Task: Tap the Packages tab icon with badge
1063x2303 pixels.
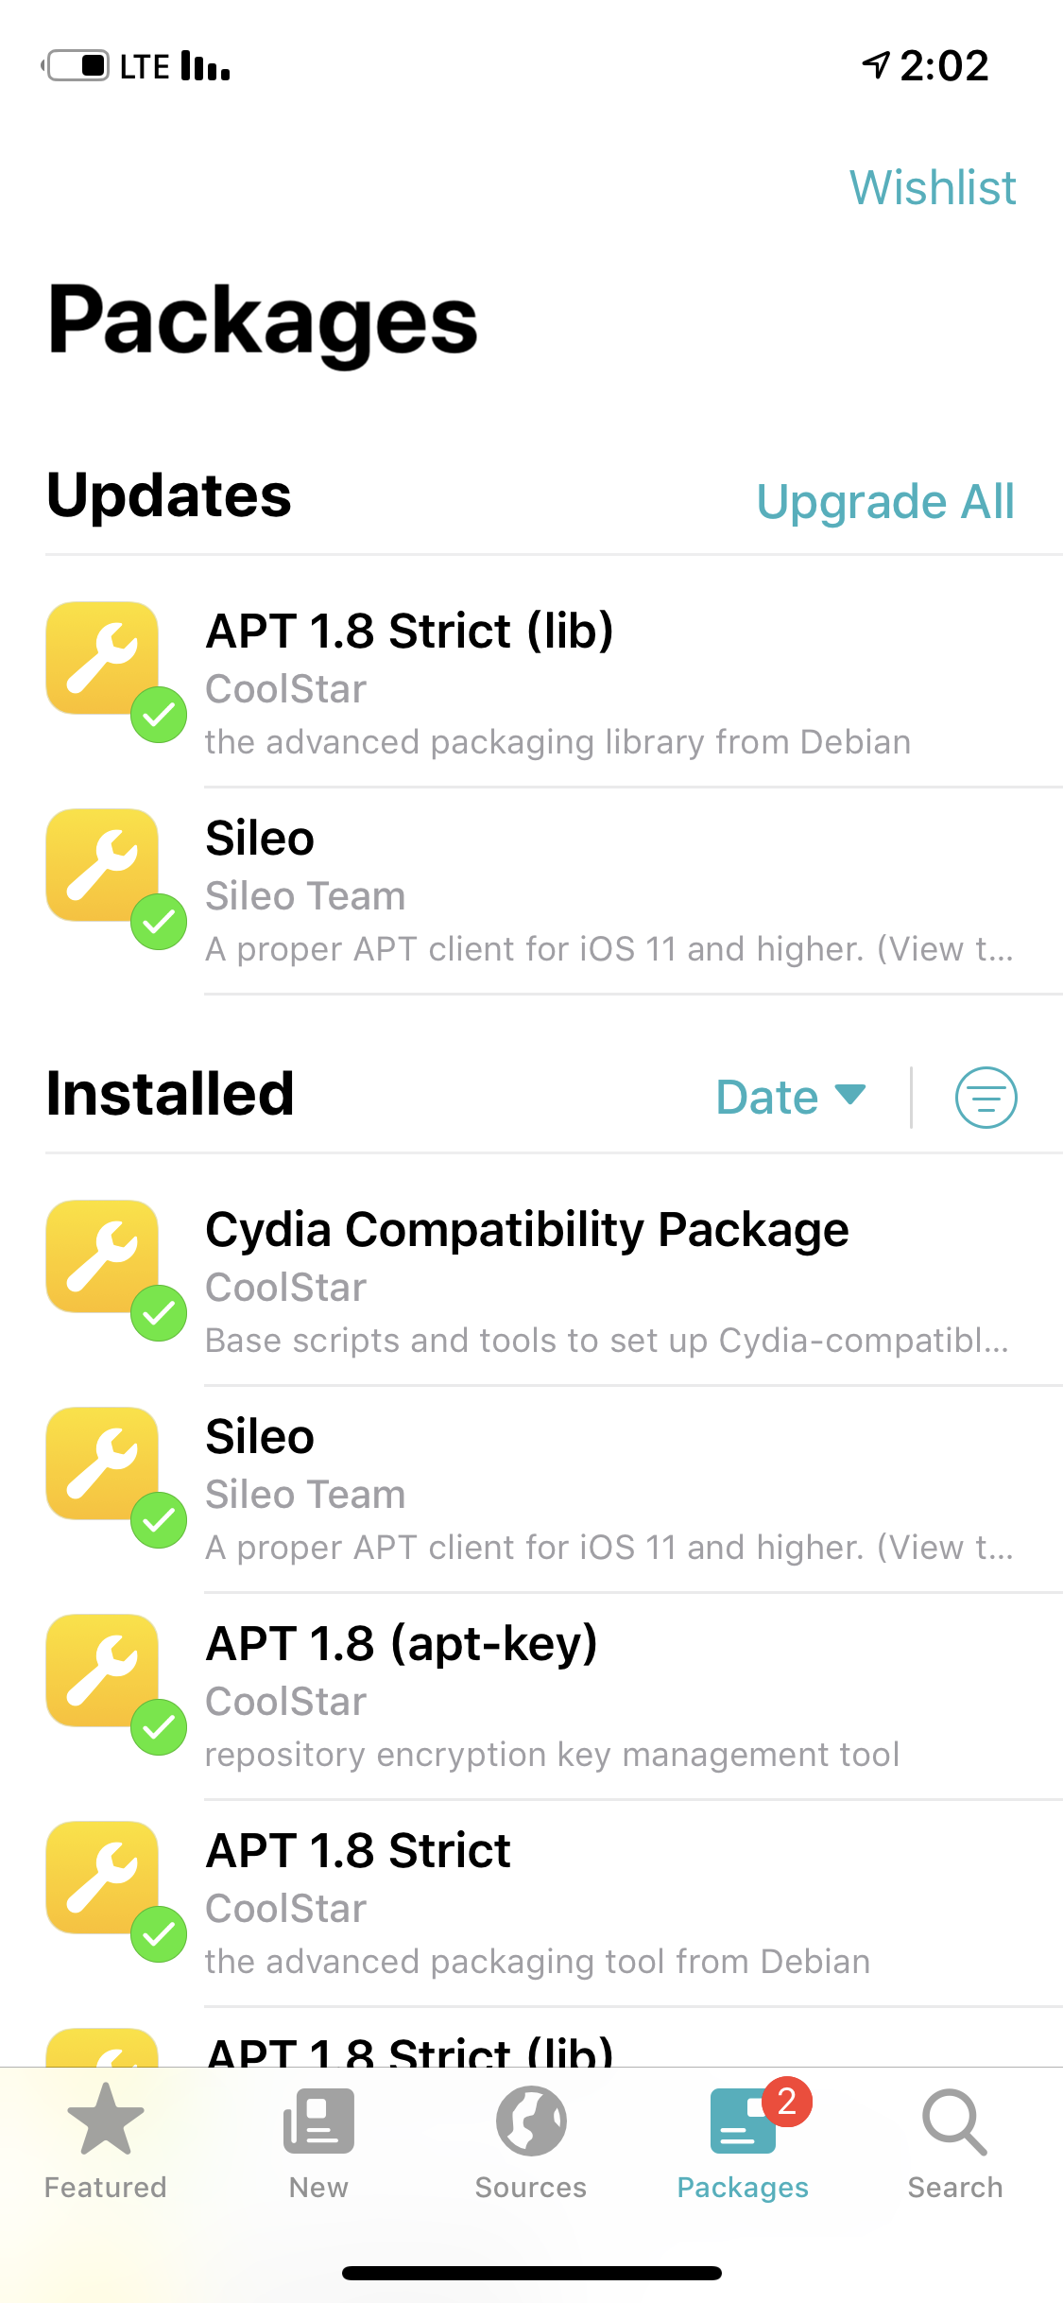Action: point(745,2122)
